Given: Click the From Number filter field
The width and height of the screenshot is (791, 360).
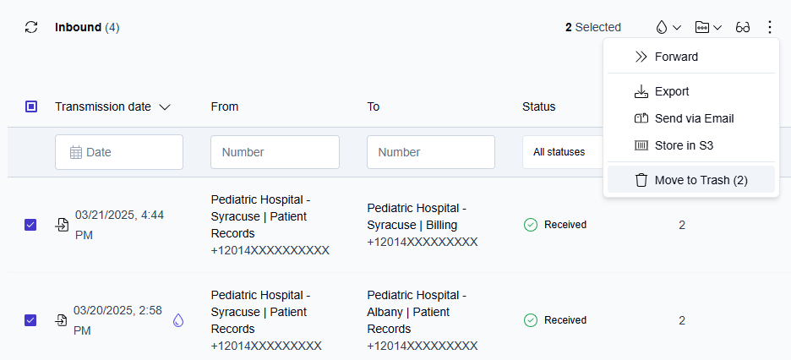Looking at the screenshot, I should pyautogui.click(x=275, y=152).
